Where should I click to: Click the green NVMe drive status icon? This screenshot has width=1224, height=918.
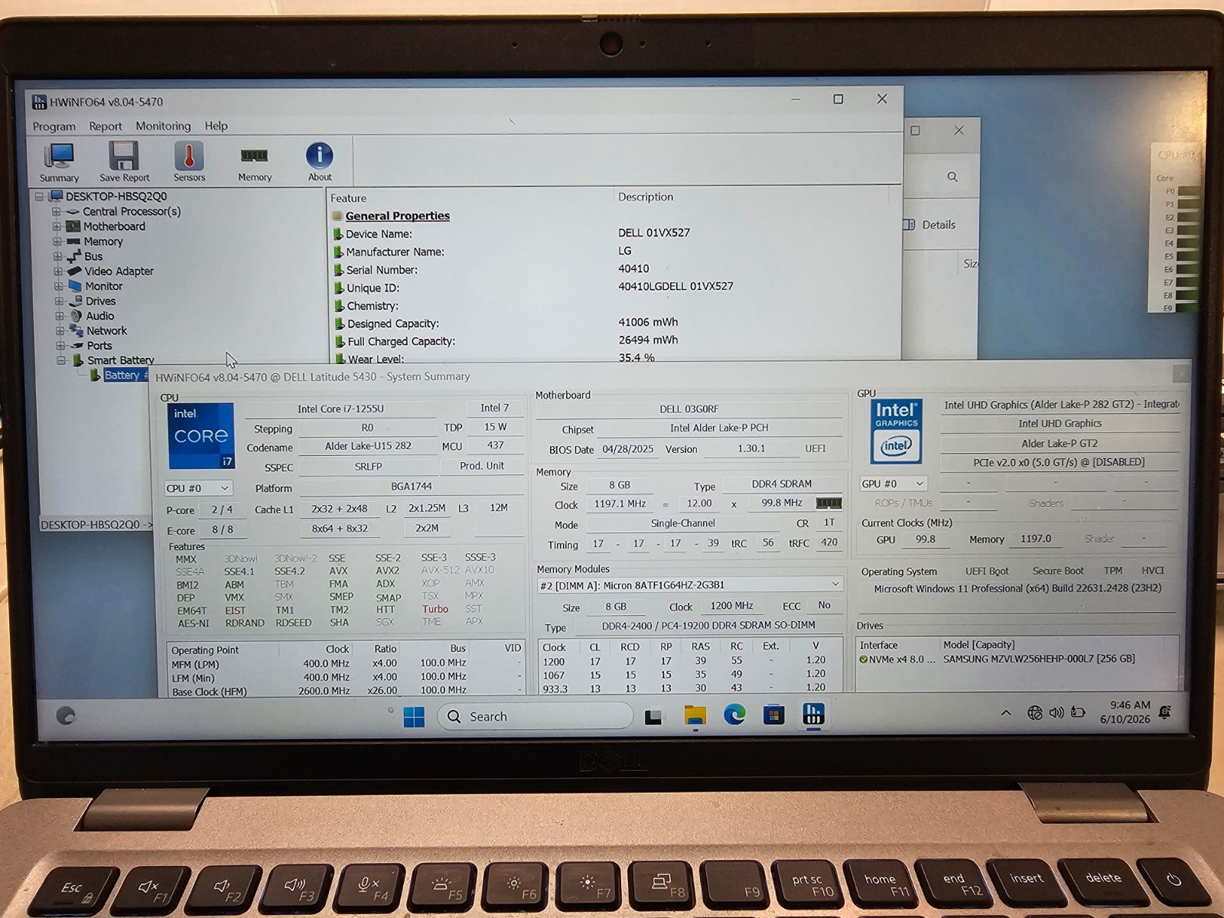[864, 659]
